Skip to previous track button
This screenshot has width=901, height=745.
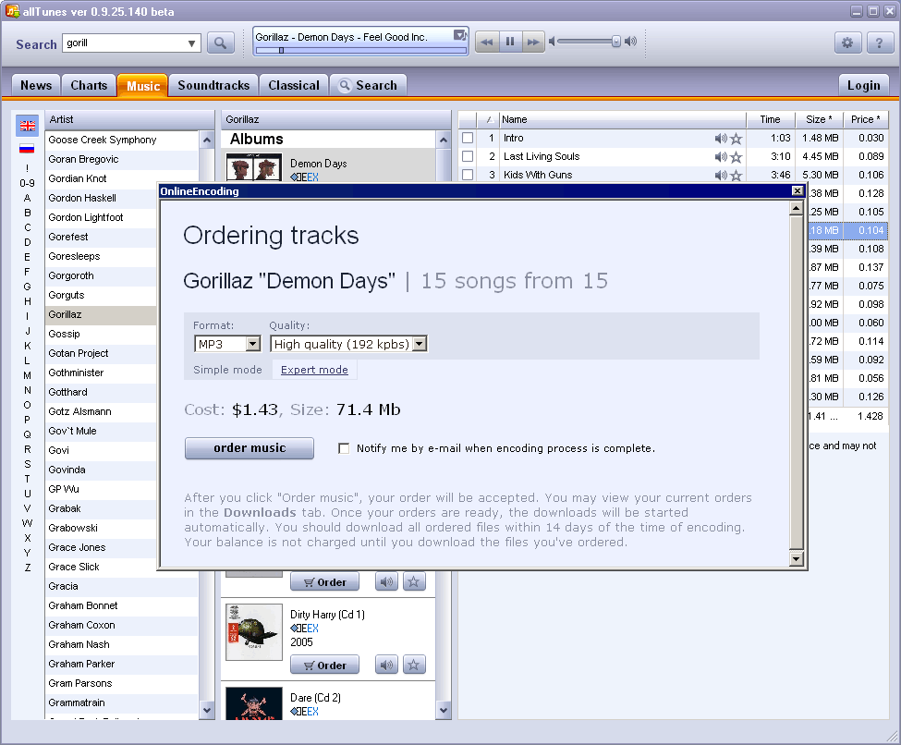[x=487, y=42]
